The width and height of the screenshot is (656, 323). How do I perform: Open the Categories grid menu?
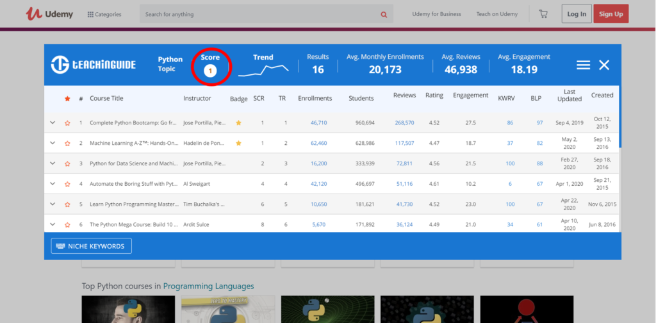(x=104, y=14)
